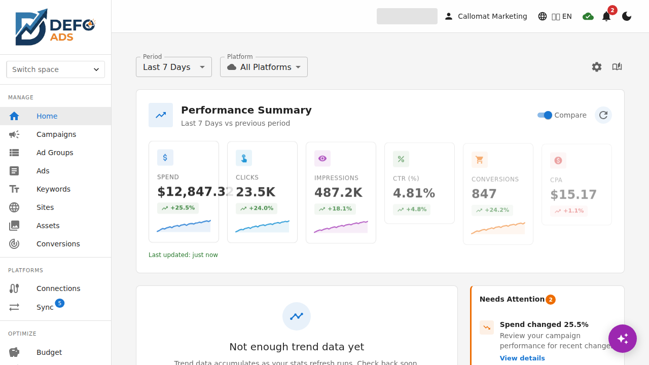The height and width of the screenshot is (365, 649).
Task: Select the Clicks value 23.5K
Action: 256,192
